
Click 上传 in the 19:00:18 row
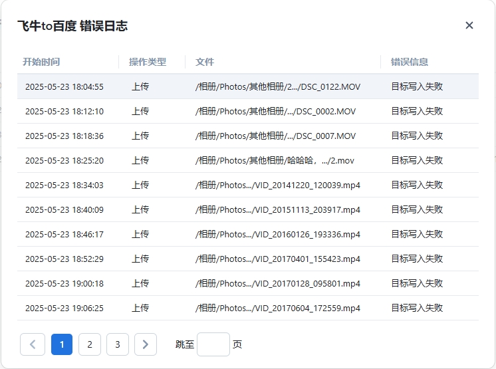[140, 284]
